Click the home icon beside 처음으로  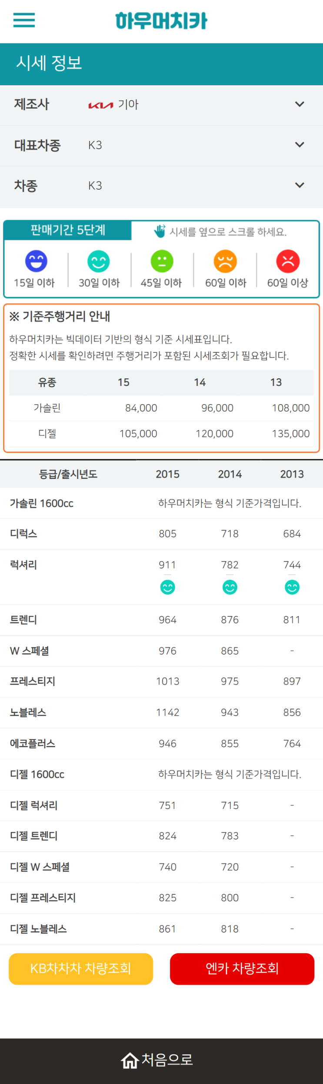(130, 1060)
